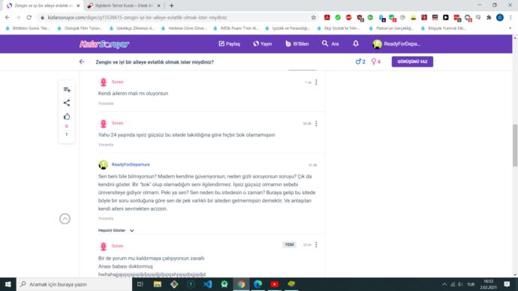Image resolution: width=518 pixels, height=291 pixels.
Task: Open Microsoft Edge from taskbar
Action: click(257, 284)
